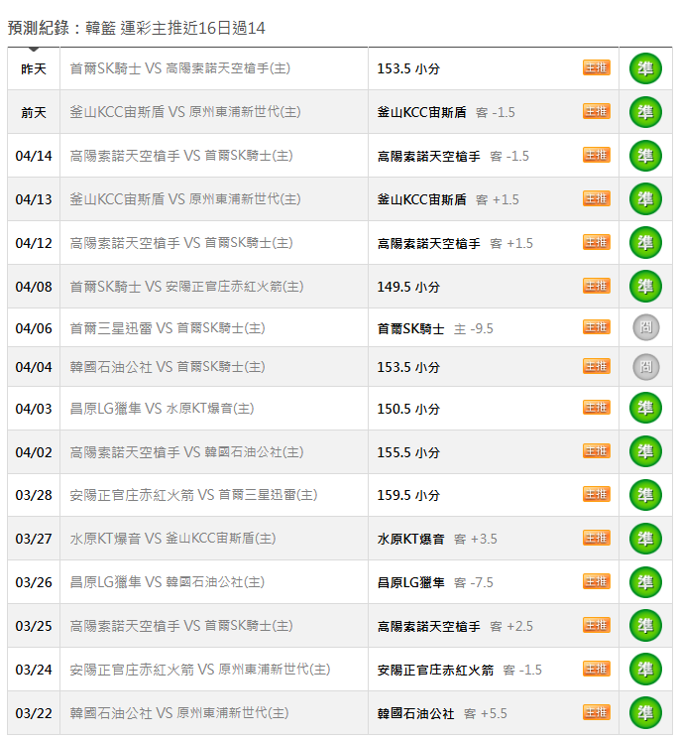Click the orange 主推 badge in 04/12 row
The image size is (677, 738).
pos(596,242)
